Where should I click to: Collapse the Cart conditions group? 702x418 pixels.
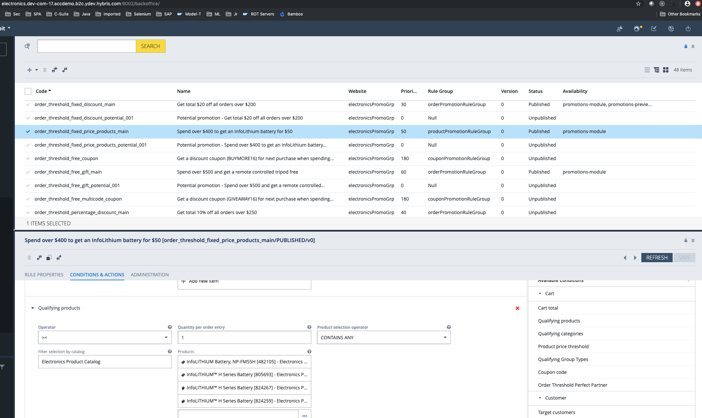540,293
